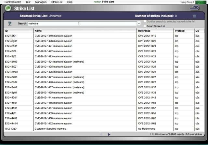Click into the malware search field
The image size is (208, 145).
[82, 23]
